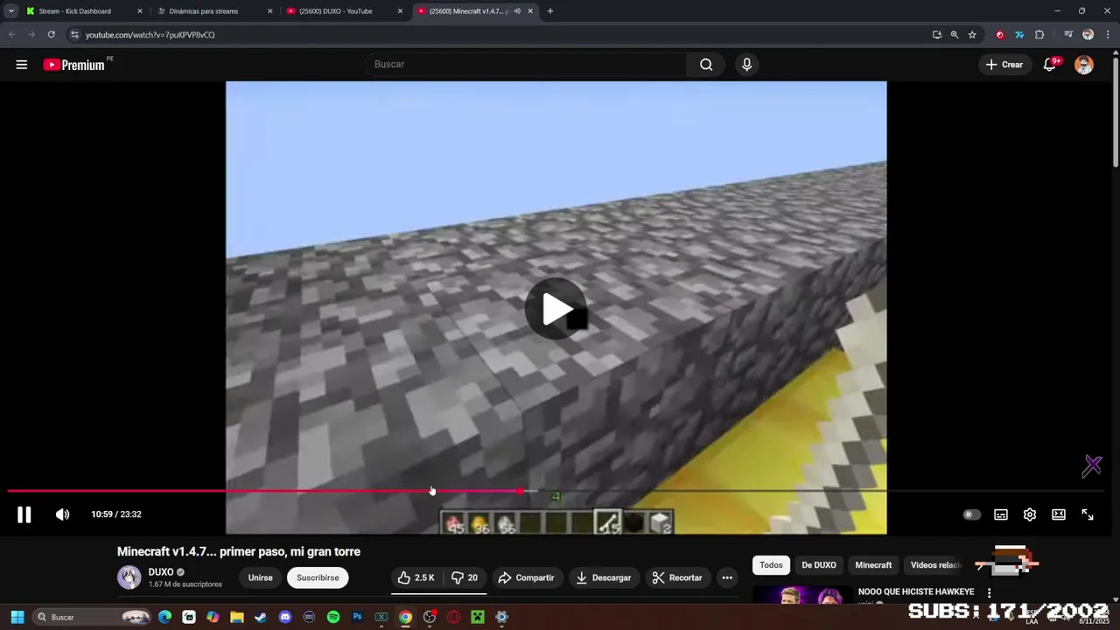Open the YouTube guide hamburger menu
1120x630 pixels.
point(22,64)
